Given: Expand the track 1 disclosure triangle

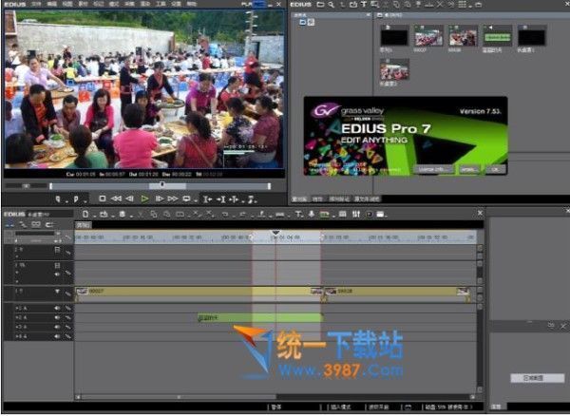Looking at the screenshot, I should coord(57,292).
